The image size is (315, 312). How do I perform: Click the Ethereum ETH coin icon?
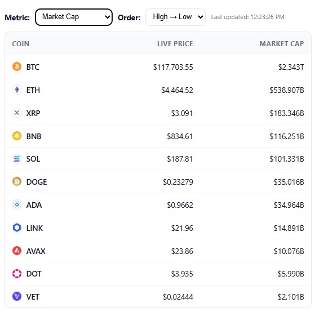pyautogui.click(x=17, y=90)
